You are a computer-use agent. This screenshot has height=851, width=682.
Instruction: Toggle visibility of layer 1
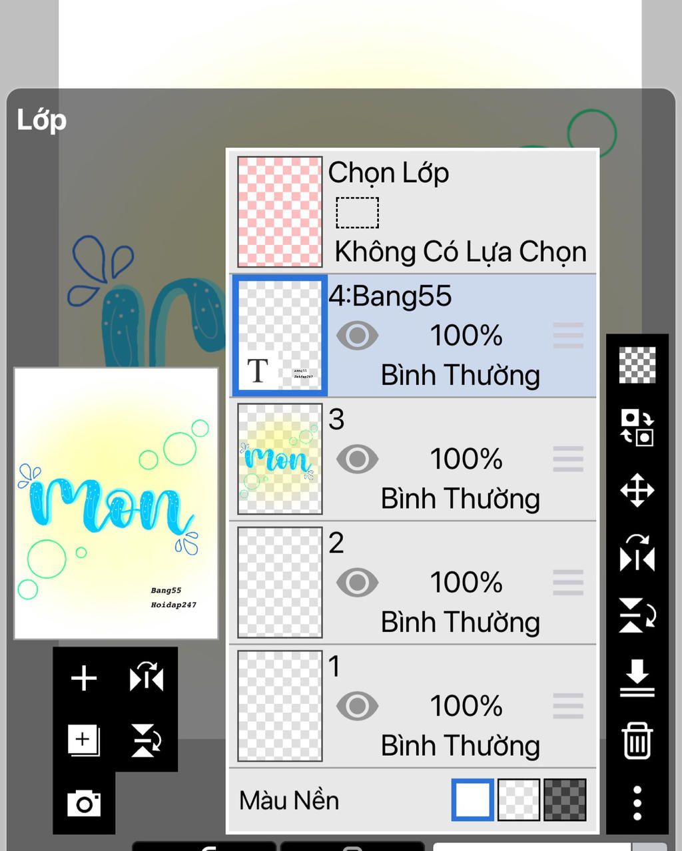[x=358, y=706]
